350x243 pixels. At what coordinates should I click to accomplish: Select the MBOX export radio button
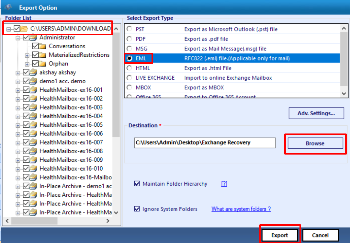[x=129, y=87]
